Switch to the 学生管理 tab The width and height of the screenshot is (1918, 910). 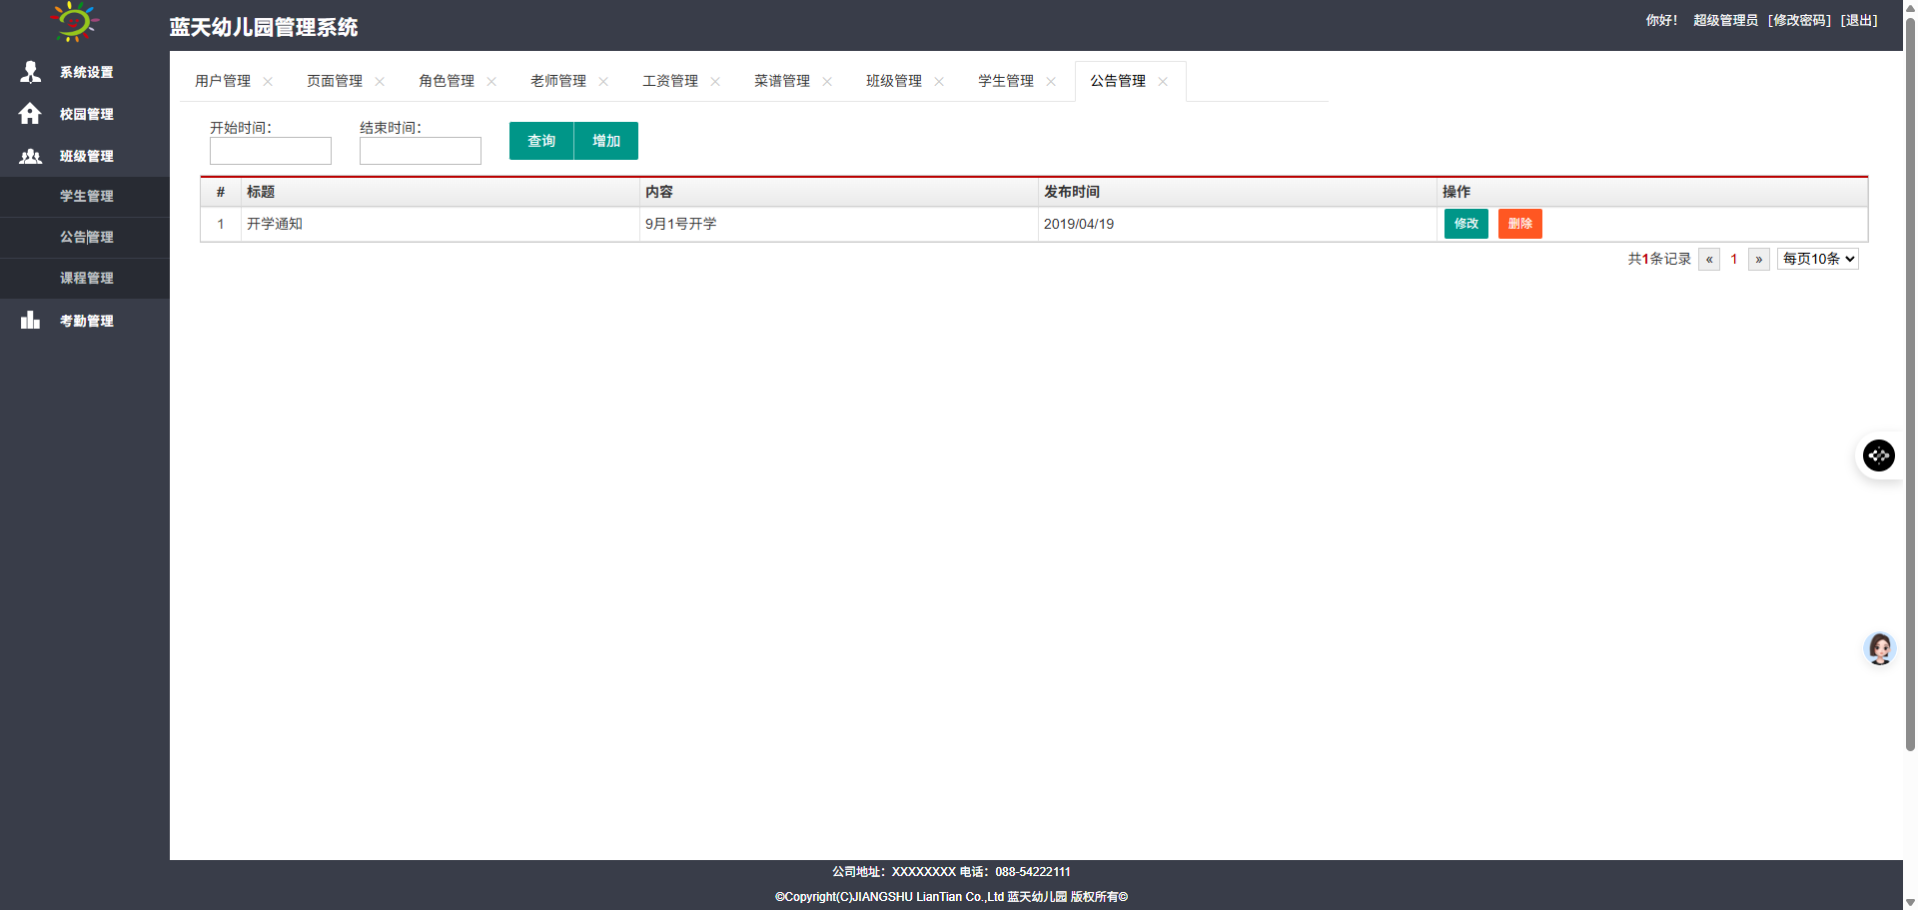point(1005,81)
